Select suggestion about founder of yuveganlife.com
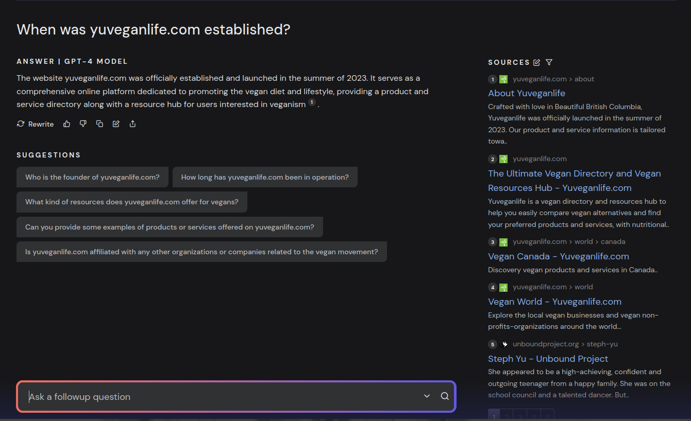 click(92, 177)
